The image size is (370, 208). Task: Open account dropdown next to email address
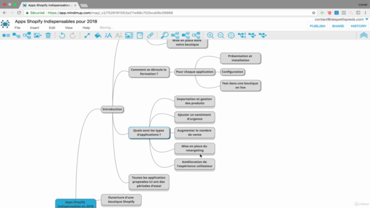point(367,19)
